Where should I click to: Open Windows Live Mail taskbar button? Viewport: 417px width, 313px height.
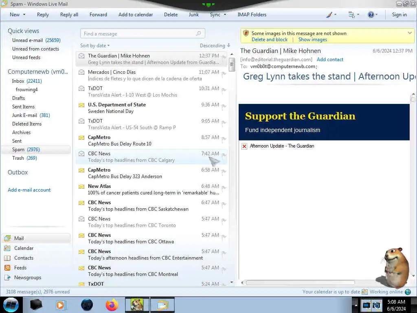(163, 305)
